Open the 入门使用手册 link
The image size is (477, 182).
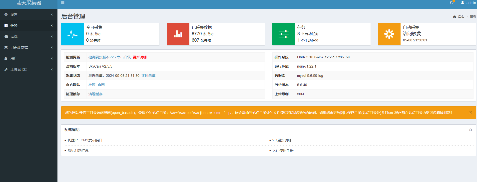click(x=283, y=151)
